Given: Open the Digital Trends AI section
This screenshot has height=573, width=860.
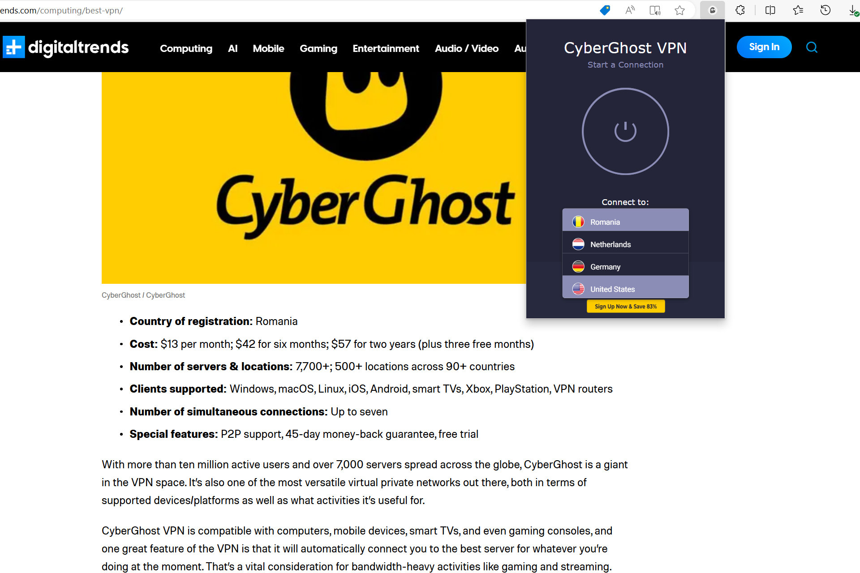Looking at the screenshot, I should pyautogui.click(x=232, y=48).
